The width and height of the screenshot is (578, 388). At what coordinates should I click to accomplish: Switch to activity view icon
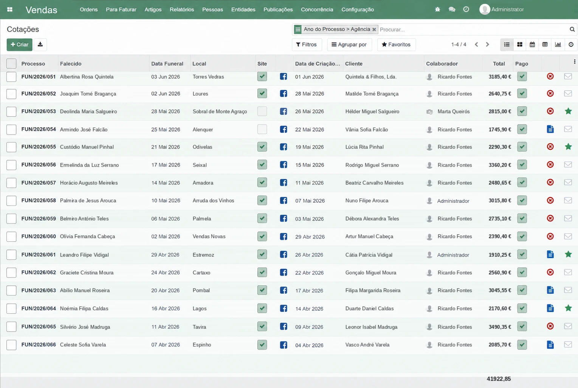point(571,45)
